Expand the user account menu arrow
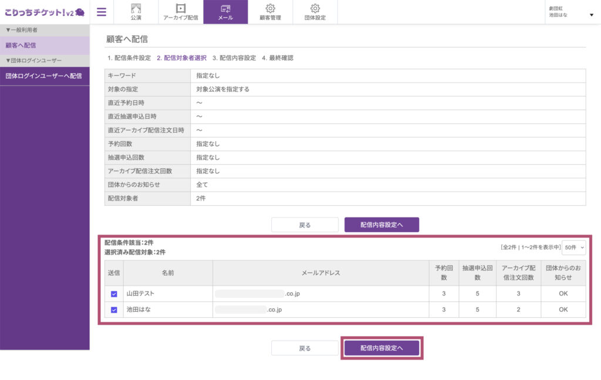Viewport: 601px width, 380px height. 591,15
